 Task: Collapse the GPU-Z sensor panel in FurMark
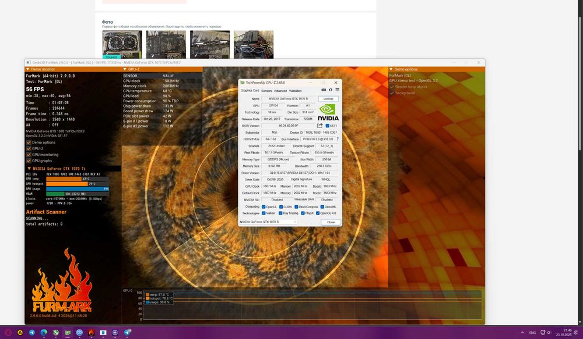(125, 69)
